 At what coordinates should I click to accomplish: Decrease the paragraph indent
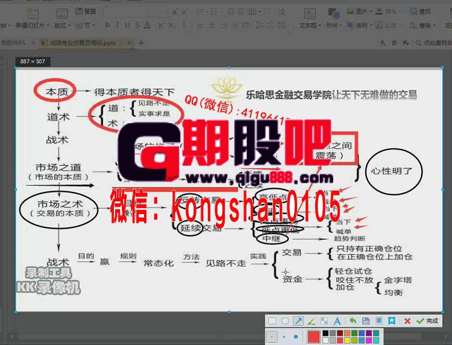click(x=231, y=11)
